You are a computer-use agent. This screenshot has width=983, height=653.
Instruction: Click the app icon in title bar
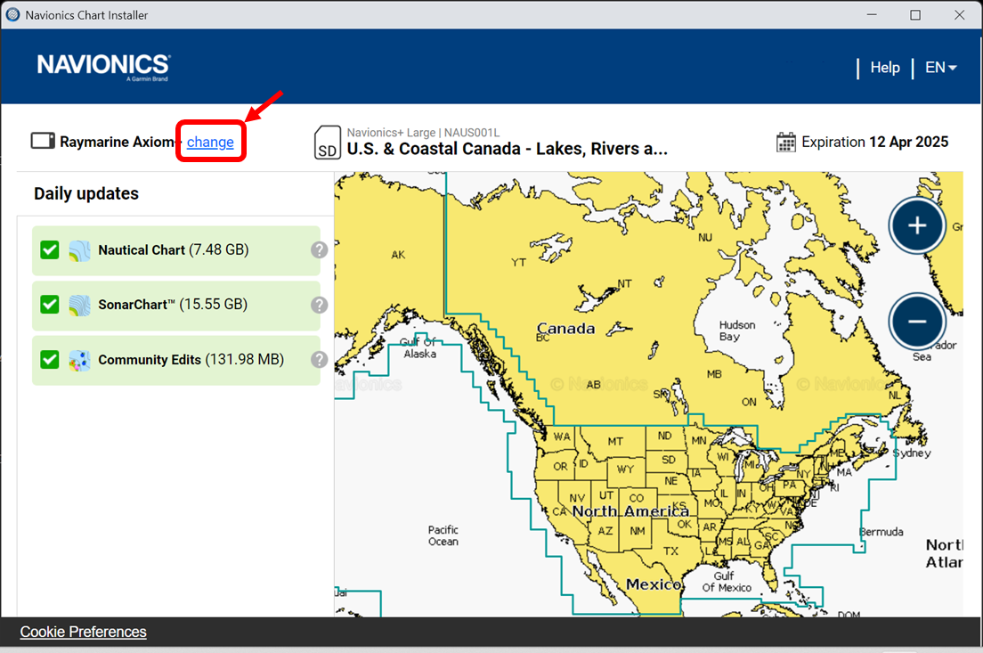(12, 14)
